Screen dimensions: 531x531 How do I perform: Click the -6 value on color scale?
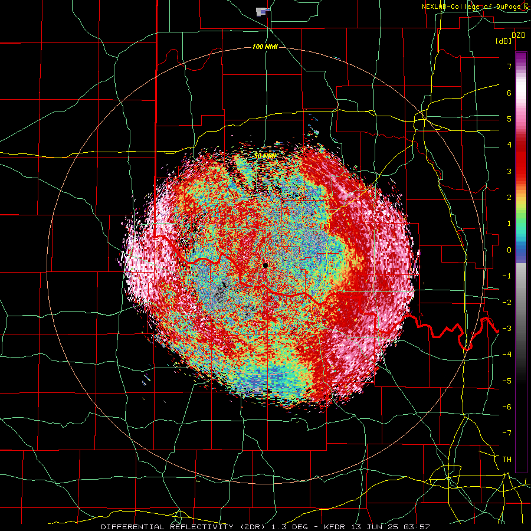click(507, 407)
